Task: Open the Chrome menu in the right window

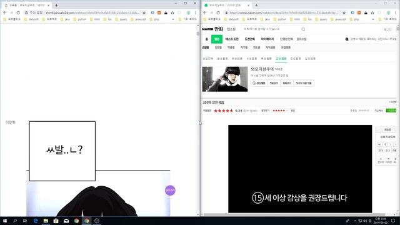Action: [x=396, y=12]
